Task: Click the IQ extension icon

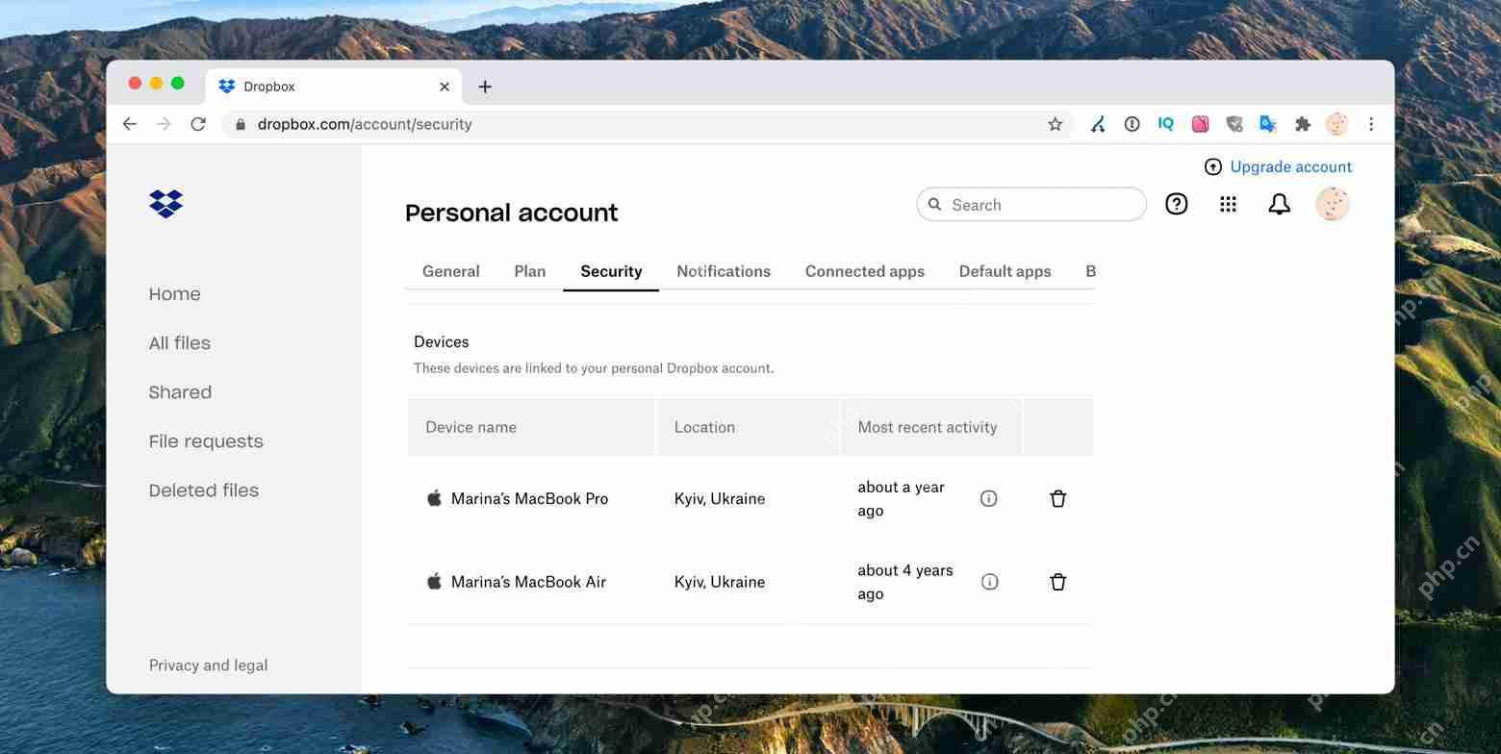Action: [1166, 124]
